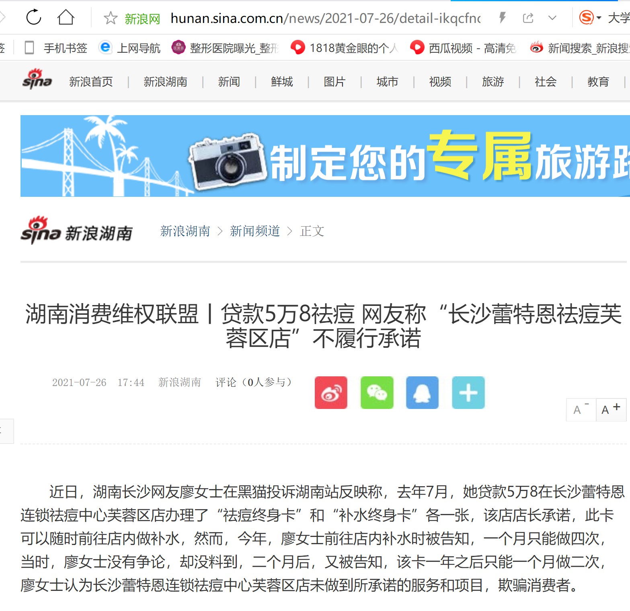Follow the 新闻频道 breadcrumb link
Viewport: 630px width, 611px height.
[255, 231]
